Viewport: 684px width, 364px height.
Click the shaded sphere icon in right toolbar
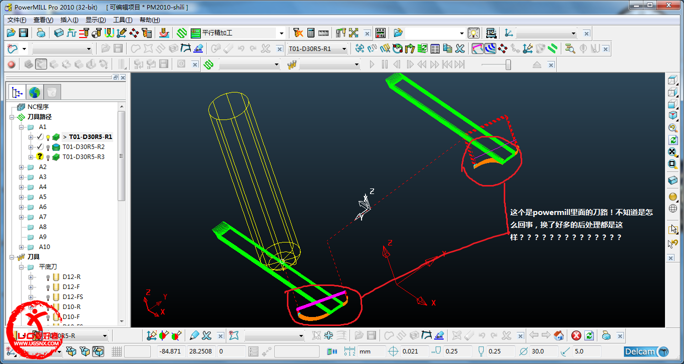(x=673, y=196)
